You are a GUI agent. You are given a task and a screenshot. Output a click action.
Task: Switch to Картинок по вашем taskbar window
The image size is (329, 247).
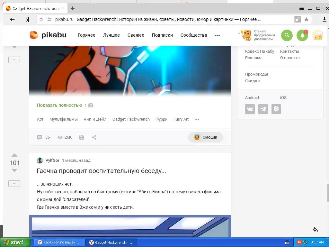pos(59,242)
